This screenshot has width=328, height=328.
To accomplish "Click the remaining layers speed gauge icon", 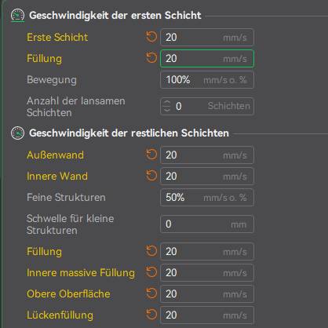I will tap(17, 133).
